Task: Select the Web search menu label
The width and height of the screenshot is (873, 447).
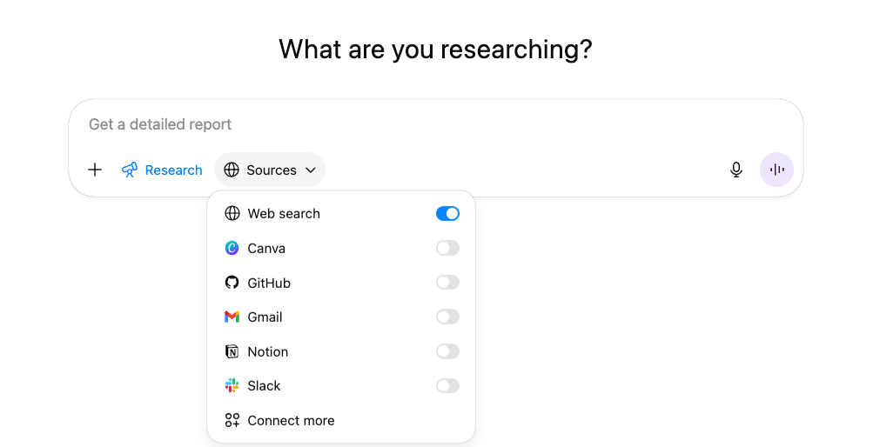Action: pyautogui.click(x=284, y=213)
